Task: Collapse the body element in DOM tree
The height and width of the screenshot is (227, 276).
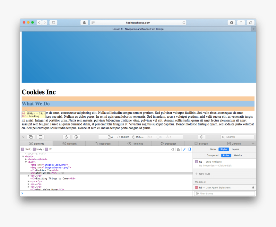Action: point(26,162)
